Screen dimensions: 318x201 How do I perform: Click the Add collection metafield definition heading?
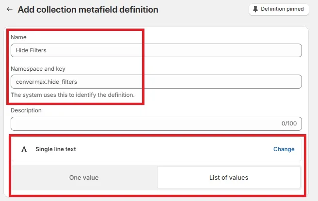88,10
